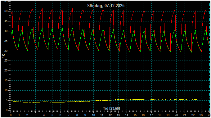Click hour 15 on the time axis
Viewport: 211px width, 118px height.
135,115
